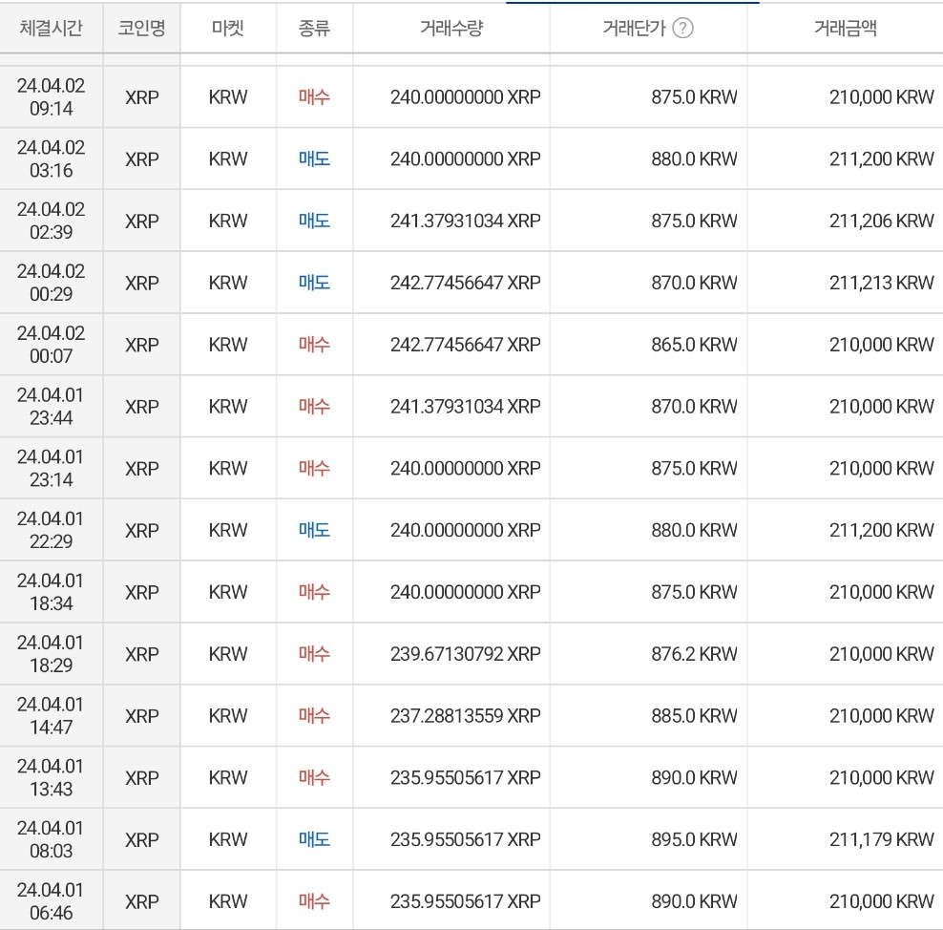Select the 24.04.02 03:16 timestamp cell

coord(52,159)
